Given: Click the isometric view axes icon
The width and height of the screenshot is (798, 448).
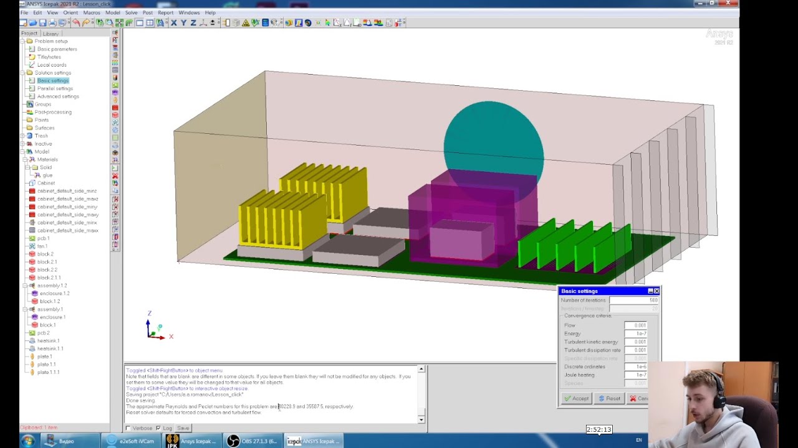Looking at the screenshot, I should tap(203, 23).
